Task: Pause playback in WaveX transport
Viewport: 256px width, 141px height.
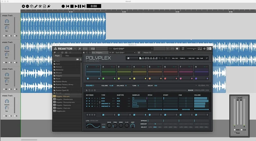Action: coord(80,6)
